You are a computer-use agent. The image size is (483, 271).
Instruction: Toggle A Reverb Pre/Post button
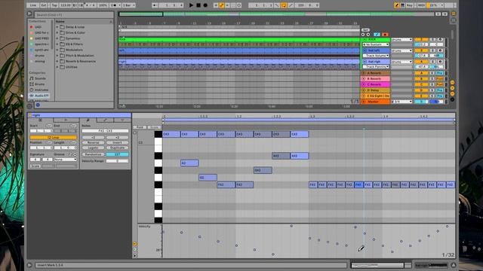coord(439,73)
